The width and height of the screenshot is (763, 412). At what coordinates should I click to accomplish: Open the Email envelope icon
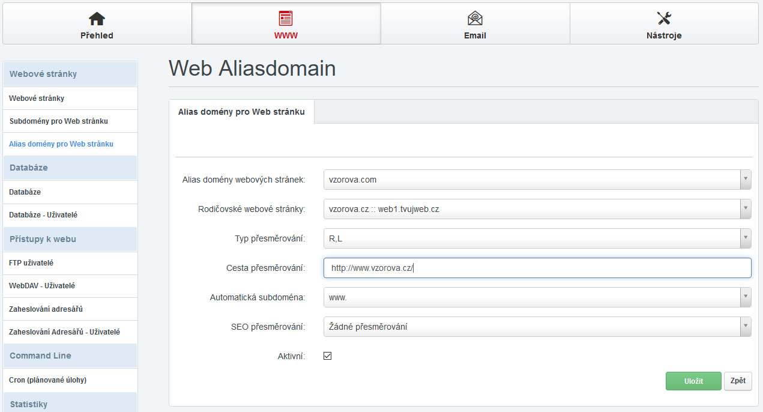(475, 19)
